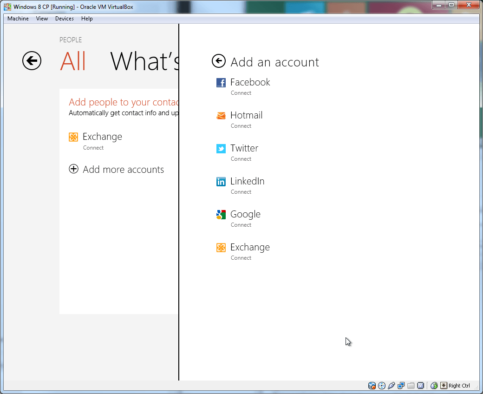
Task: Click the Automatically get contact info text
Action: tap(124, 113)
